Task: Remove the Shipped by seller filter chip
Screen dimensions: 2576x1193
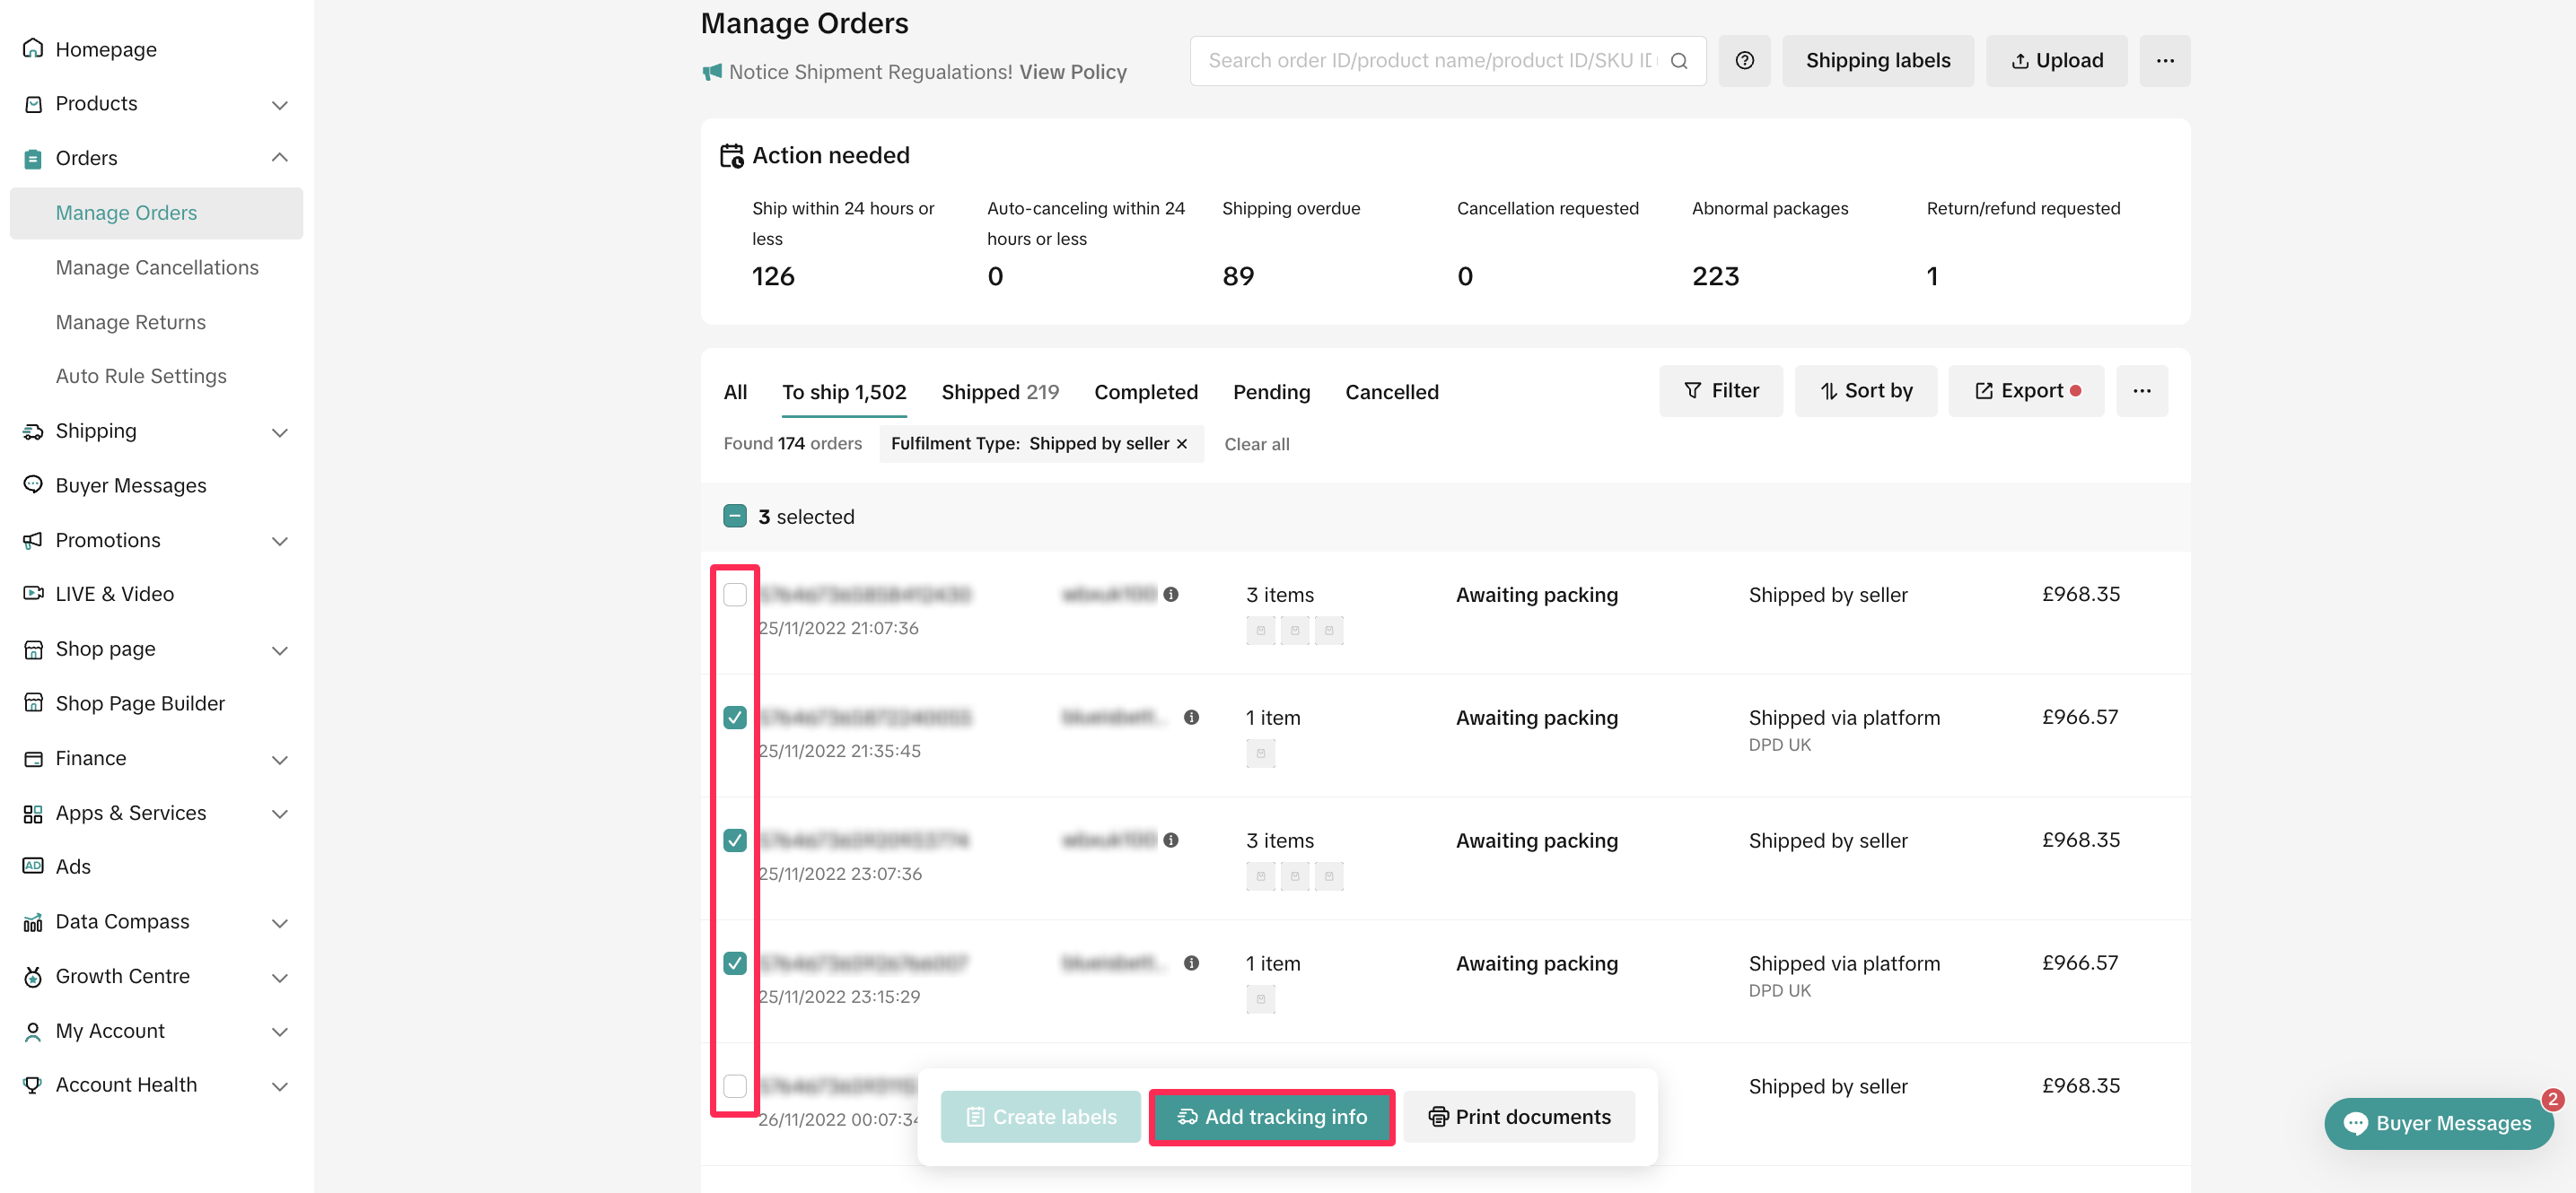Action: pyautogui.click(x=1182, y=444)
